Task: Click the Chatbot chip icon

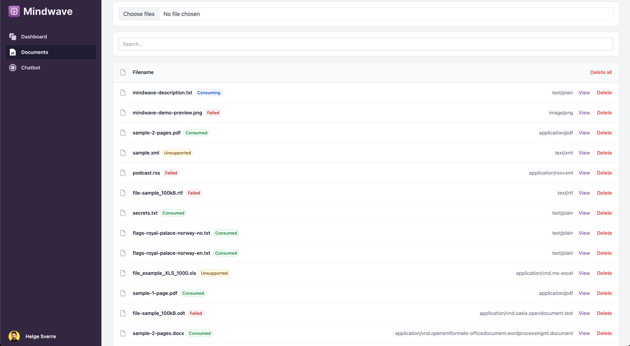Action: (13, 68)
